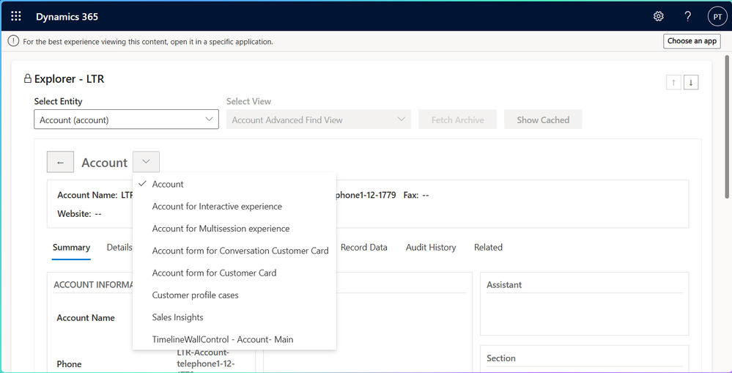Viewport: 732px width, 373px height.
Task: Open the PT user account avatar
Action: [717, 16]
